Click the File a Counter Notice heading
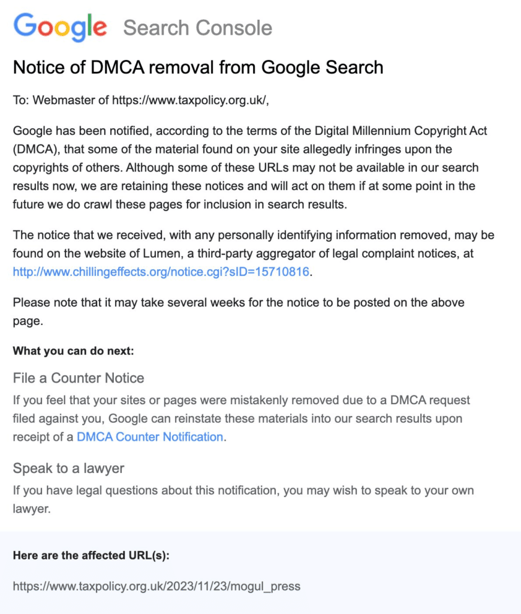 coord(79,378)
